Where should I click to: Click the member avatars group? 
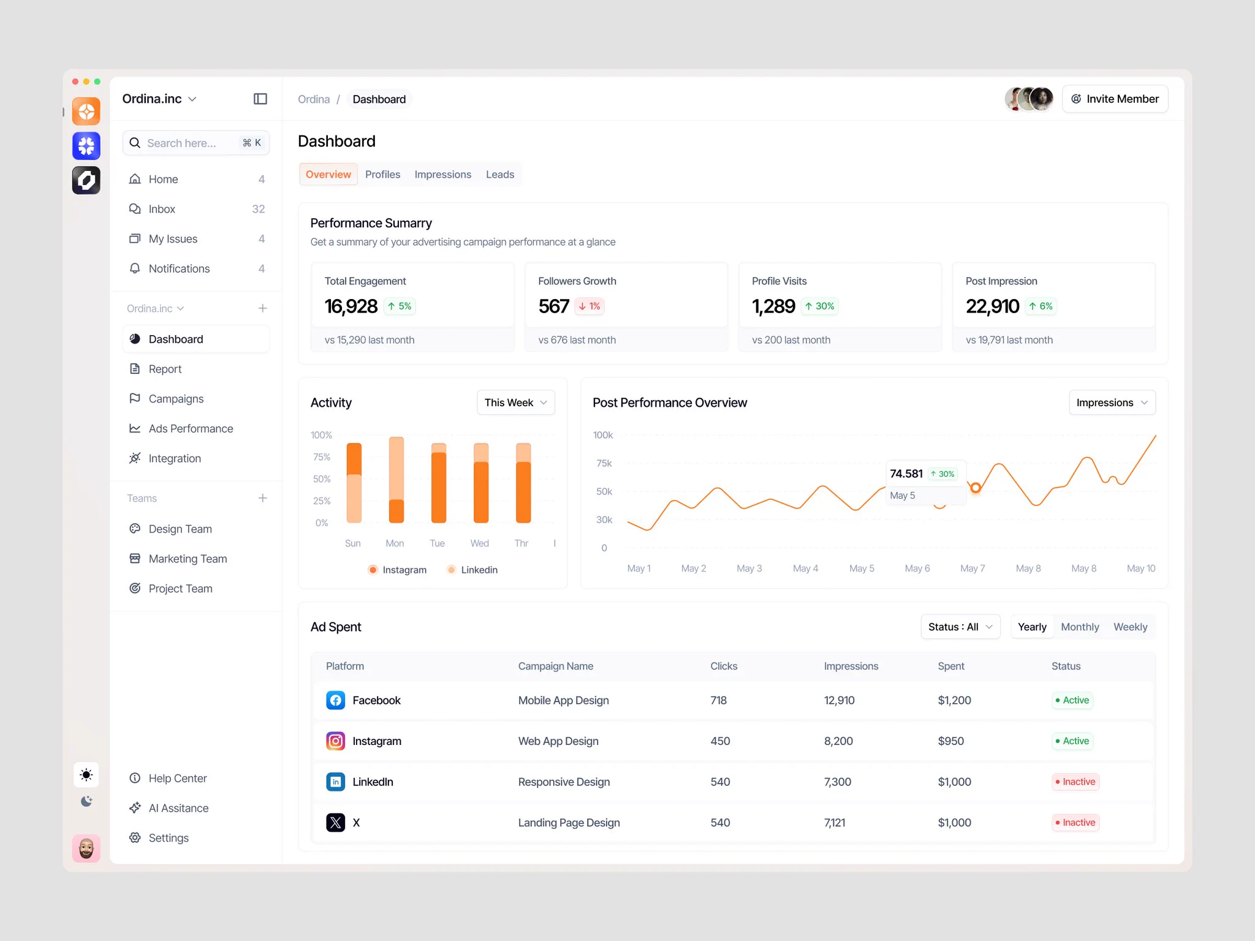(1029, 99)
